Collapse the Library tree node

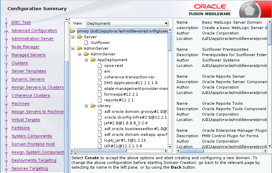tap(87, 106)
